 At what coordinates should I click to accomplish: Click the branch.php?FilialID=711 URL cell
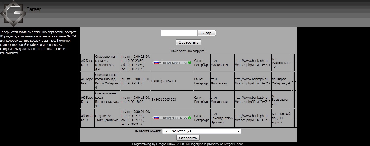click(x=253, y=63)
